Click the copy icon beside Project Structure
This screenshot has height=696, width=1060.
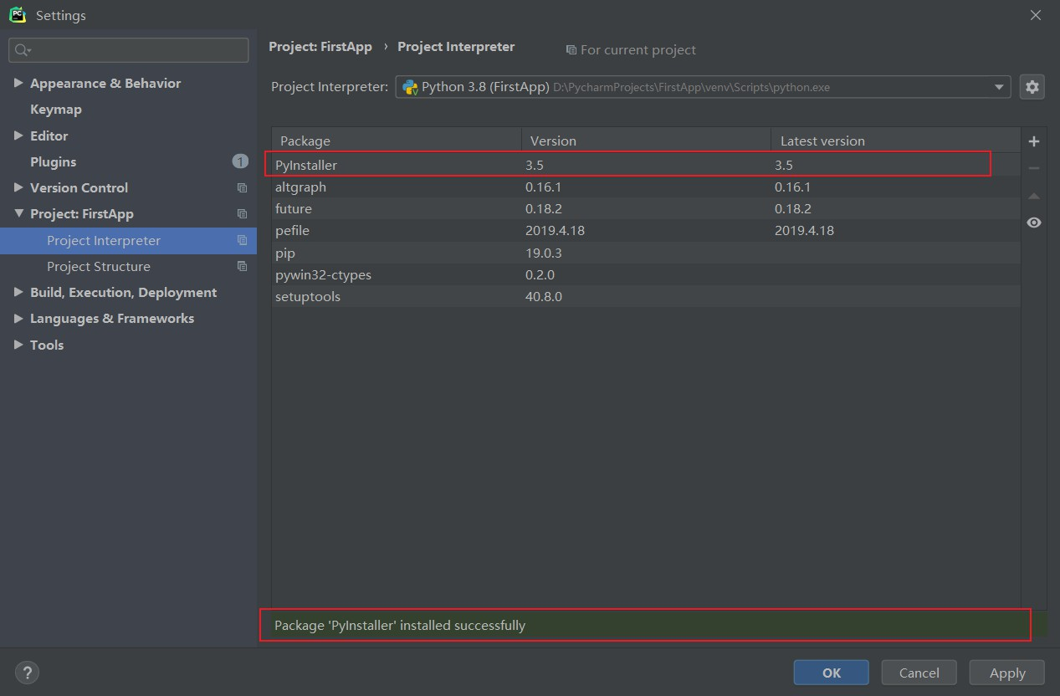click(x=242, y=267)
